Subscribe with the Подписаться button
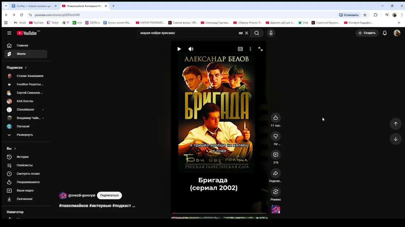405x227 pixels. pos(109,195)
